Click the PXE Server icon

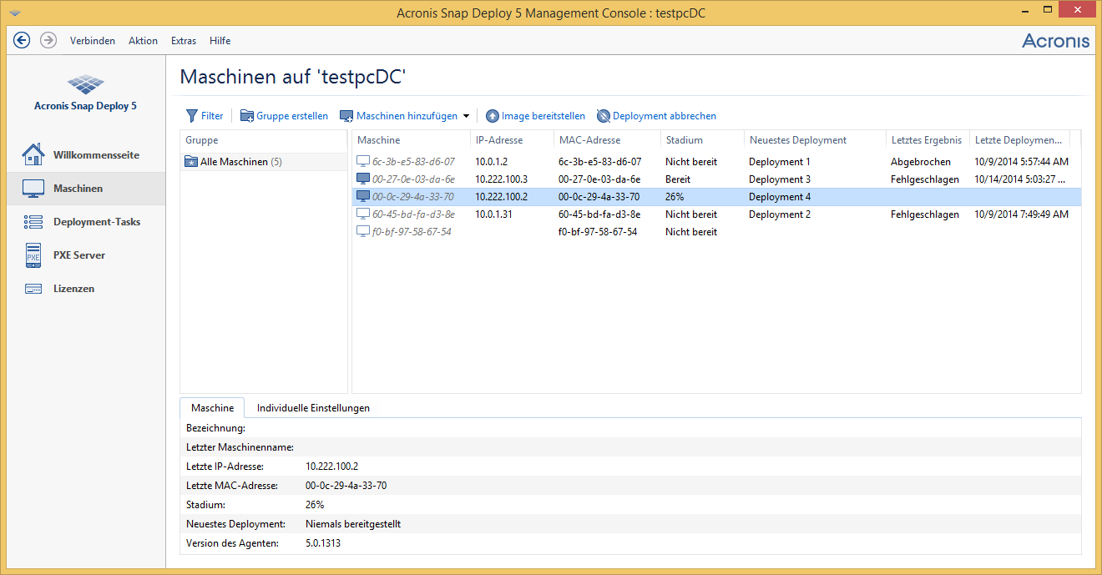[33, 255]
